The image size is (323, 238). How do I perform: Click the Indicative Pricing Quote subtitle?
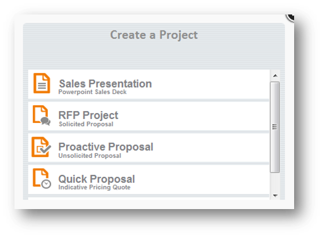(x=95, y=187)
